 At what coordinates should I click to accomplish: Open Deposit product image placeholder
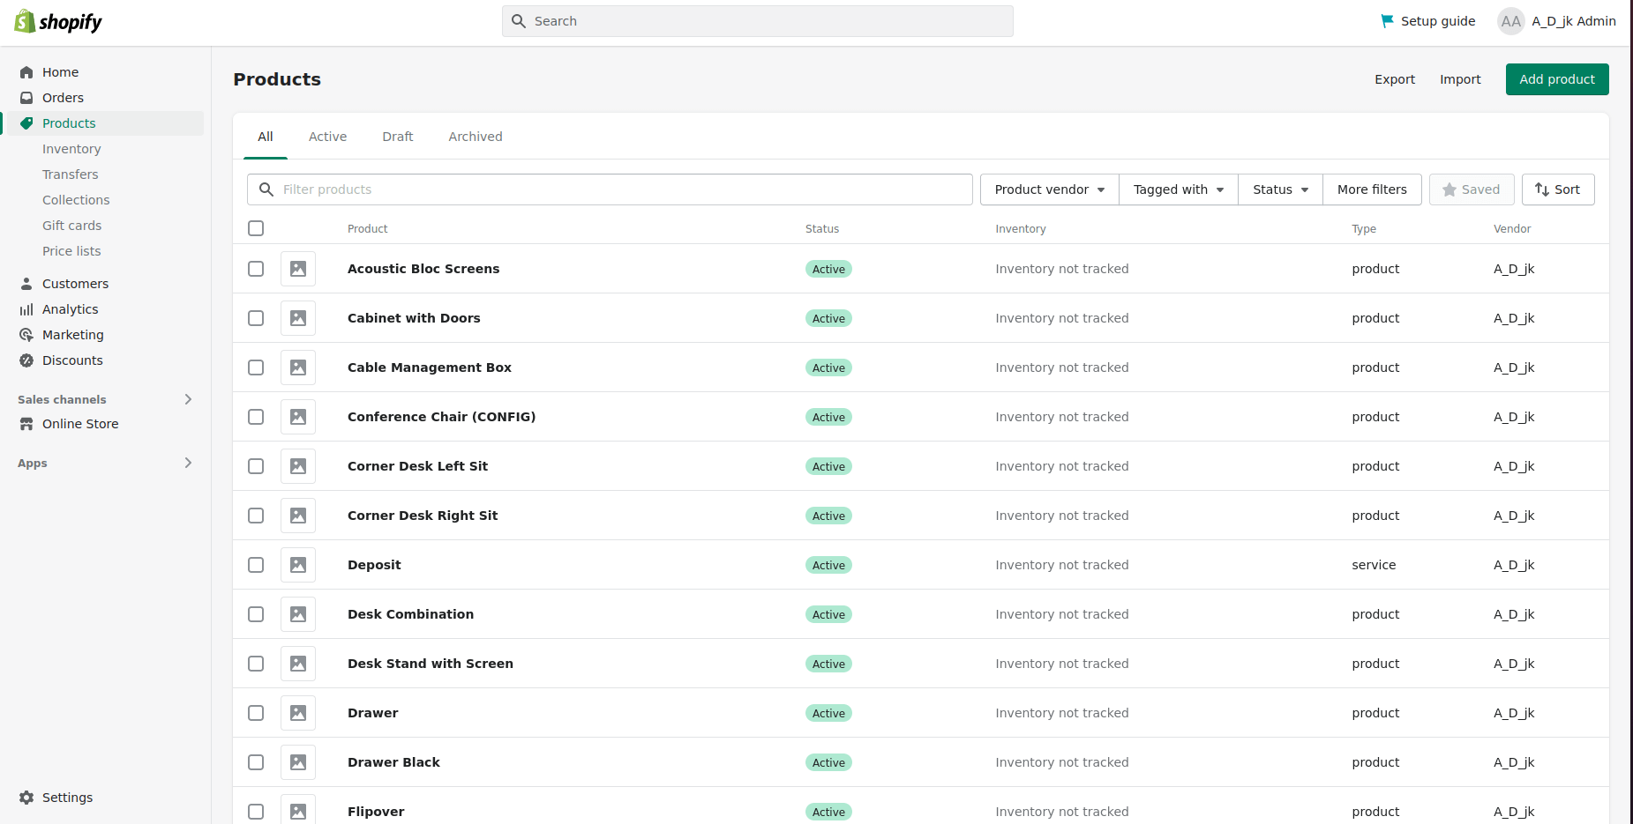[298, 565]
